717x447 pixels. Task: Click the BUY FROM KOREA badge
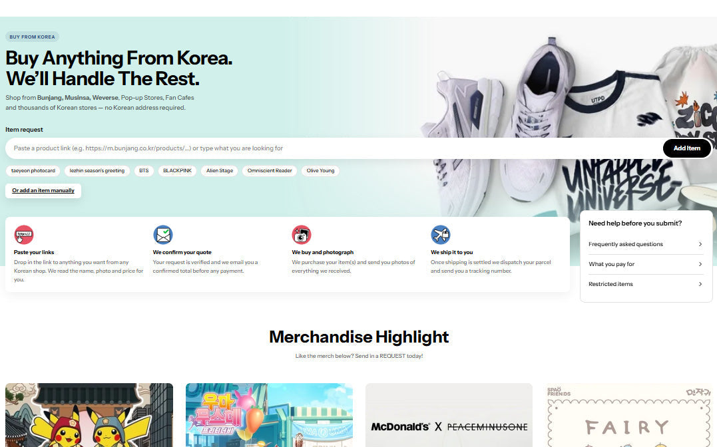tap(32, 37)
